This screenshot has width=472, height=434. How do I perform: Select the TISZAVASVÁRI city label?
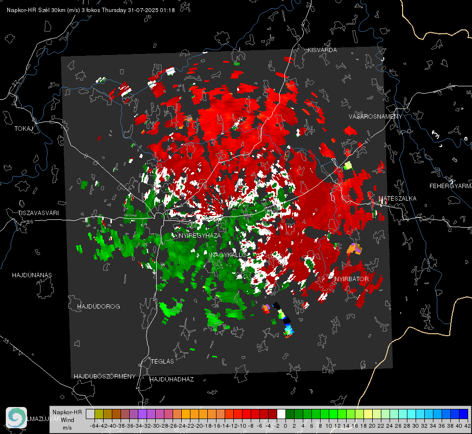pyautogui.click(x=38, y=213)
